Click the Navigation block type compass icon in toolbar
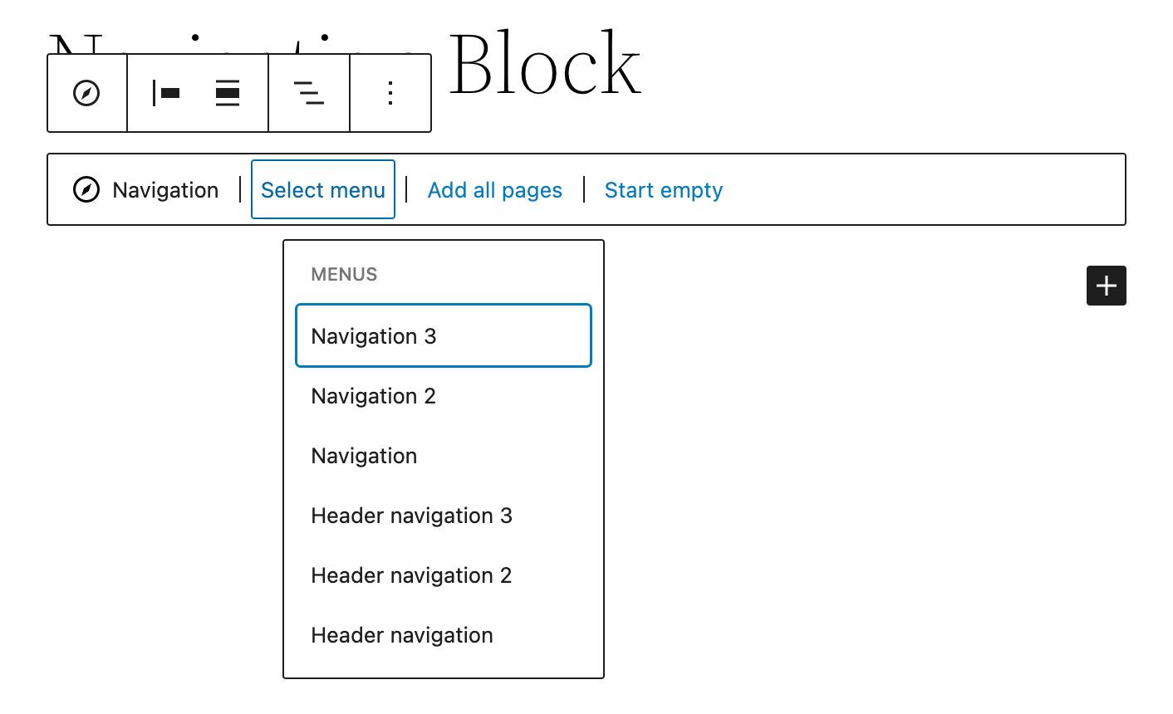The height and width of the screenshot is (714, 1173). click(x=87, y=93)
